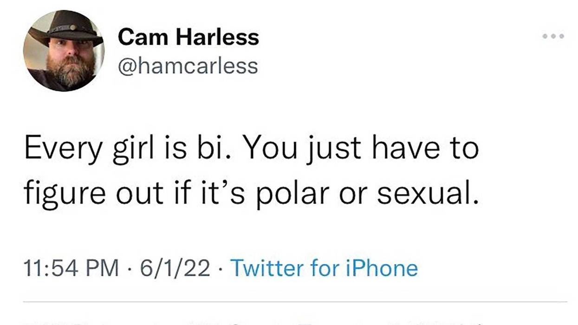Screen dimensions: 578x325
Task: Click the horizontal divider below the timestamp
Action: point(295,302)
